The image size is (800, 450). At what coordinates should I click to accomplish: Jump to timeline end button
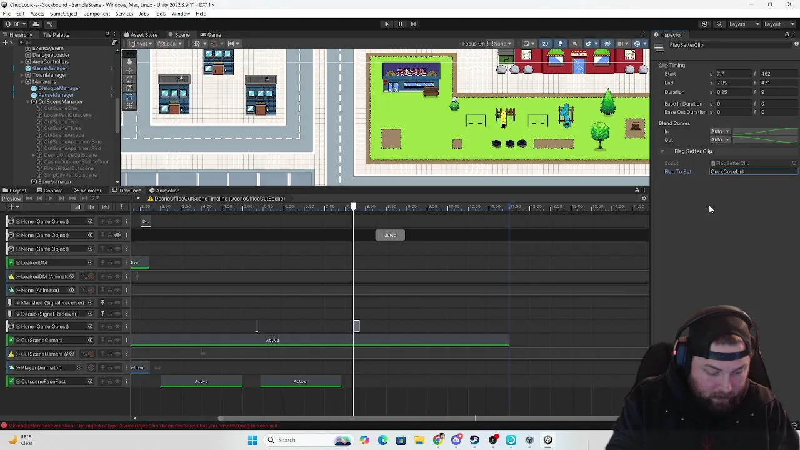click(71, 199)
